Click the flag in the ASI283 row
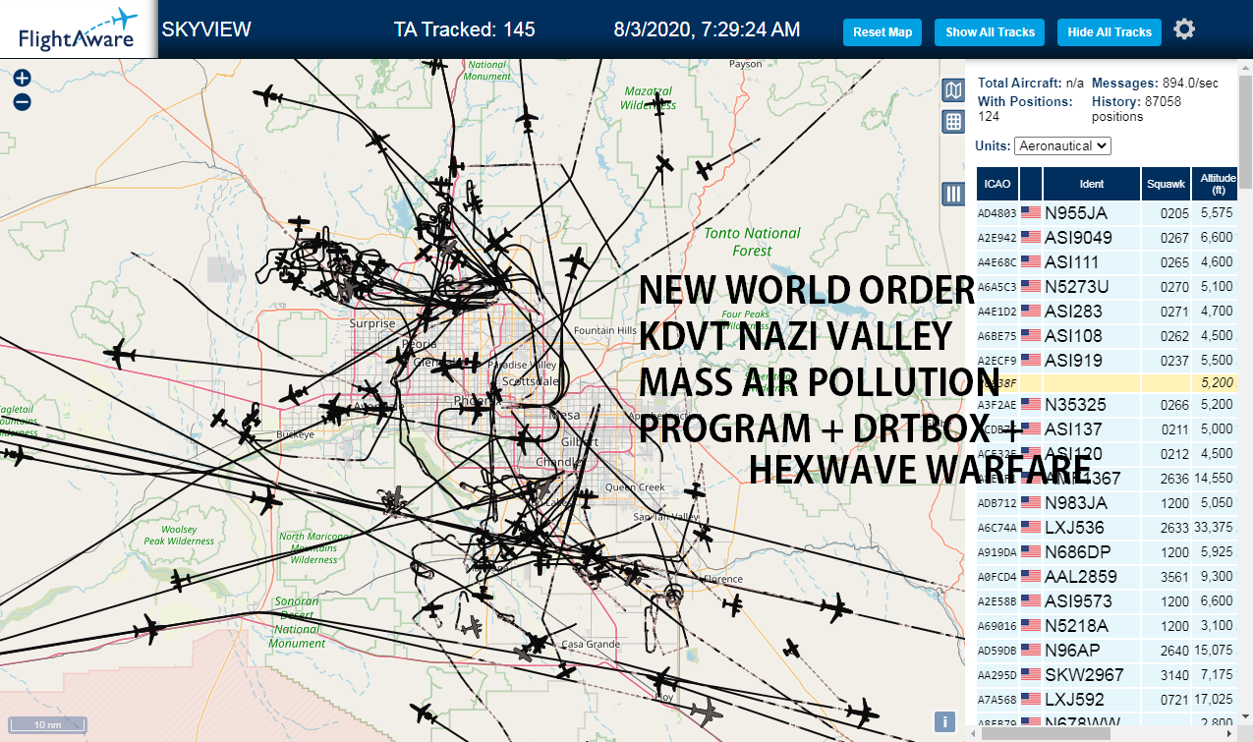Viewport: 1253px width, 742px height. pyautogui.click(x=1031, y=311)
